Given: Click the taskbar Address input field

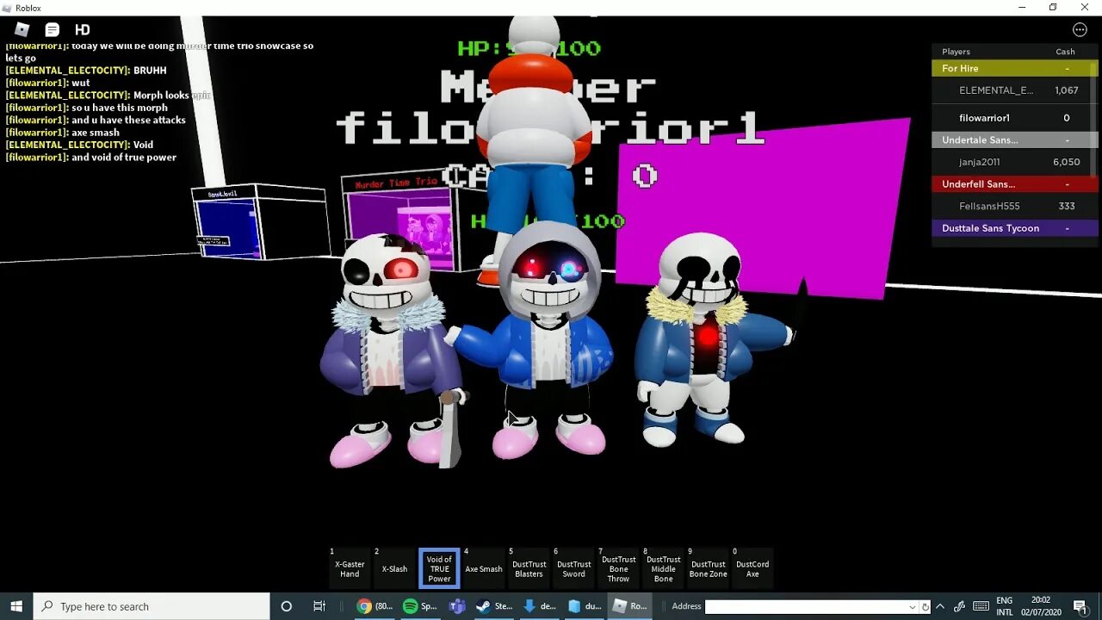Looking at the screenshot, I should point(806,607).
